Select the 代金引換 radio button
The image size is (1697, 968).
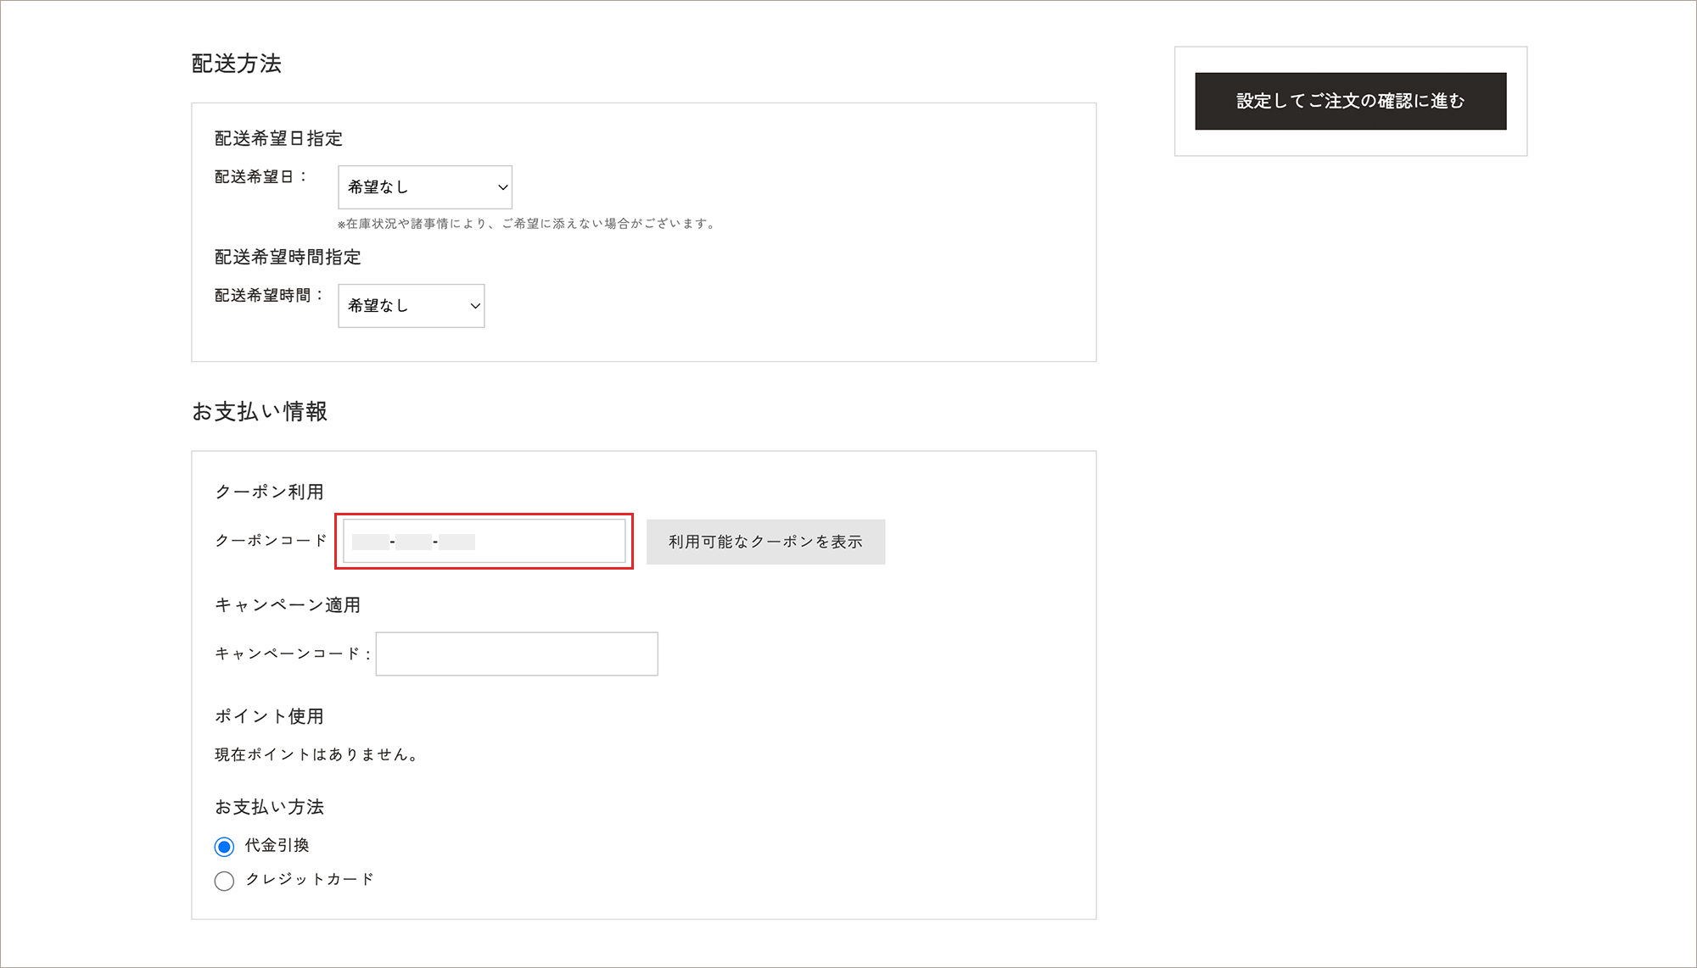[x=224, y=847]
